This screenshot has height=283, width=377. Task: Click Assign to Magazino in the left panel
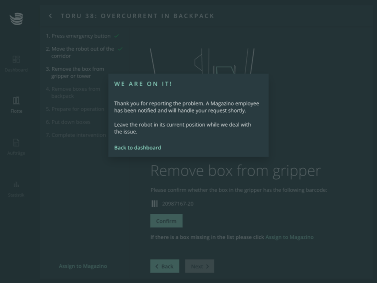click(83, 266)
